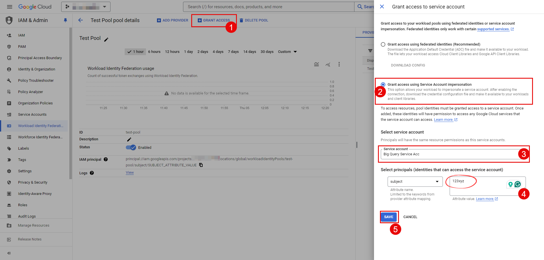Open Learn more link under attribute value

coord(485,199)
